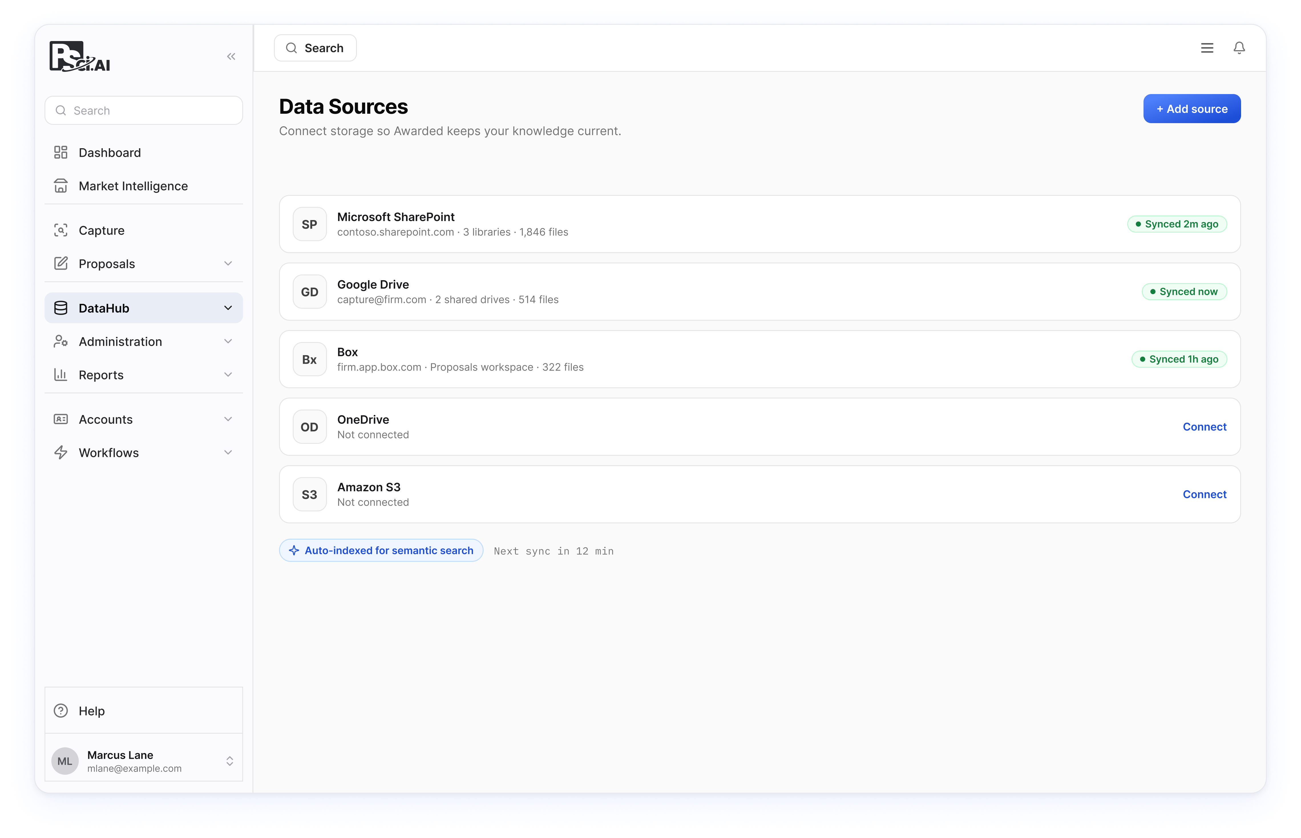Screen dimensions: 1301x838
Task: Click the GD Google Drive icon
Action: point(309,292)
